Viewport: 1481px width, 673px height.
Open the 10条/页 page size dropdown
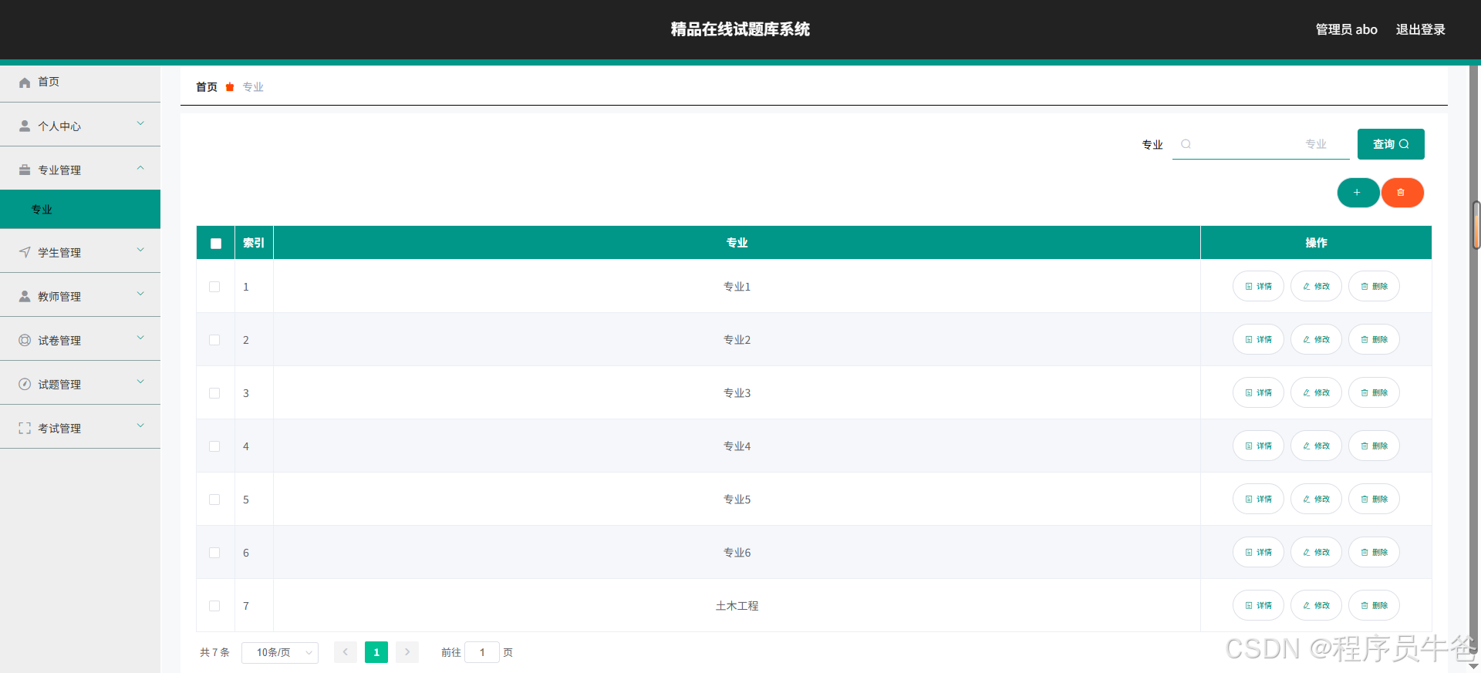[x=280, y=652]
